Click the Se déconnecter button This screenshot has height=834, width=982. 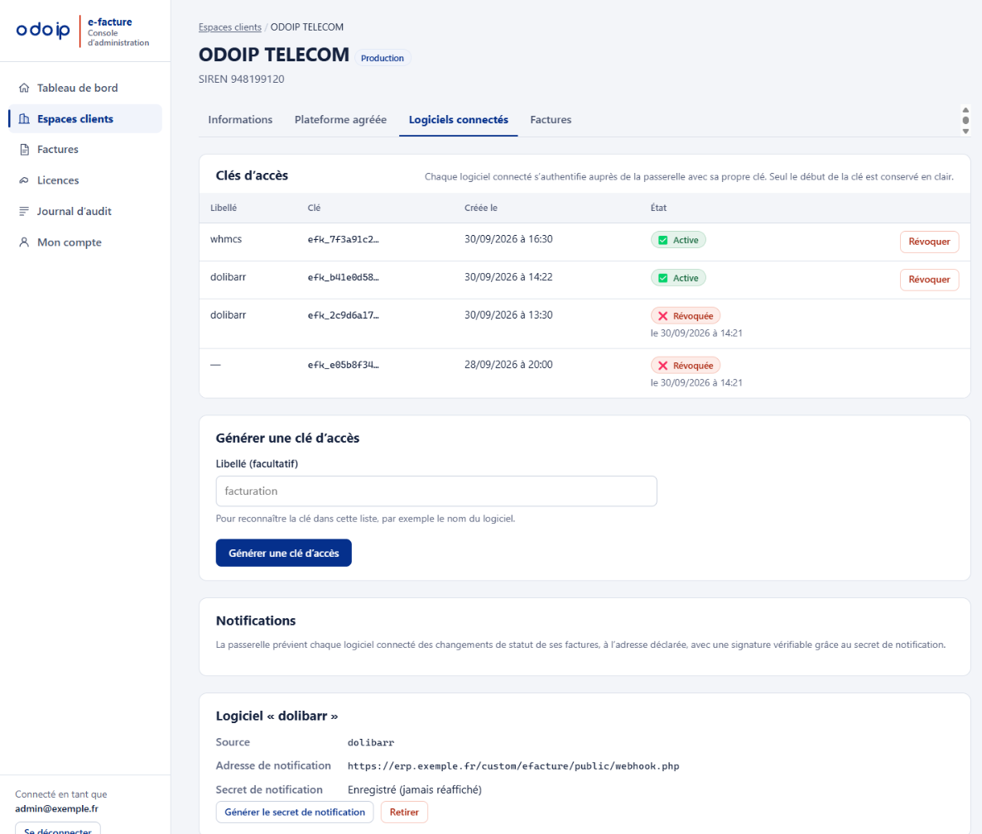(58, 828)
